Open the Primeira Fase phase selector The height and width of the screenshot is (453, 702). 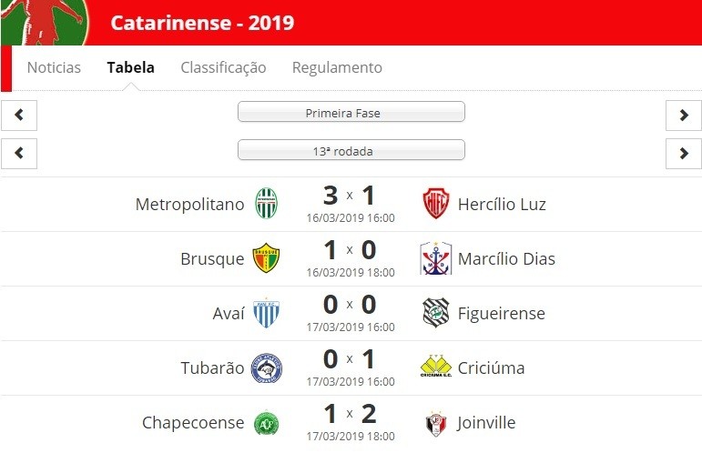click(x=351, y=112)
